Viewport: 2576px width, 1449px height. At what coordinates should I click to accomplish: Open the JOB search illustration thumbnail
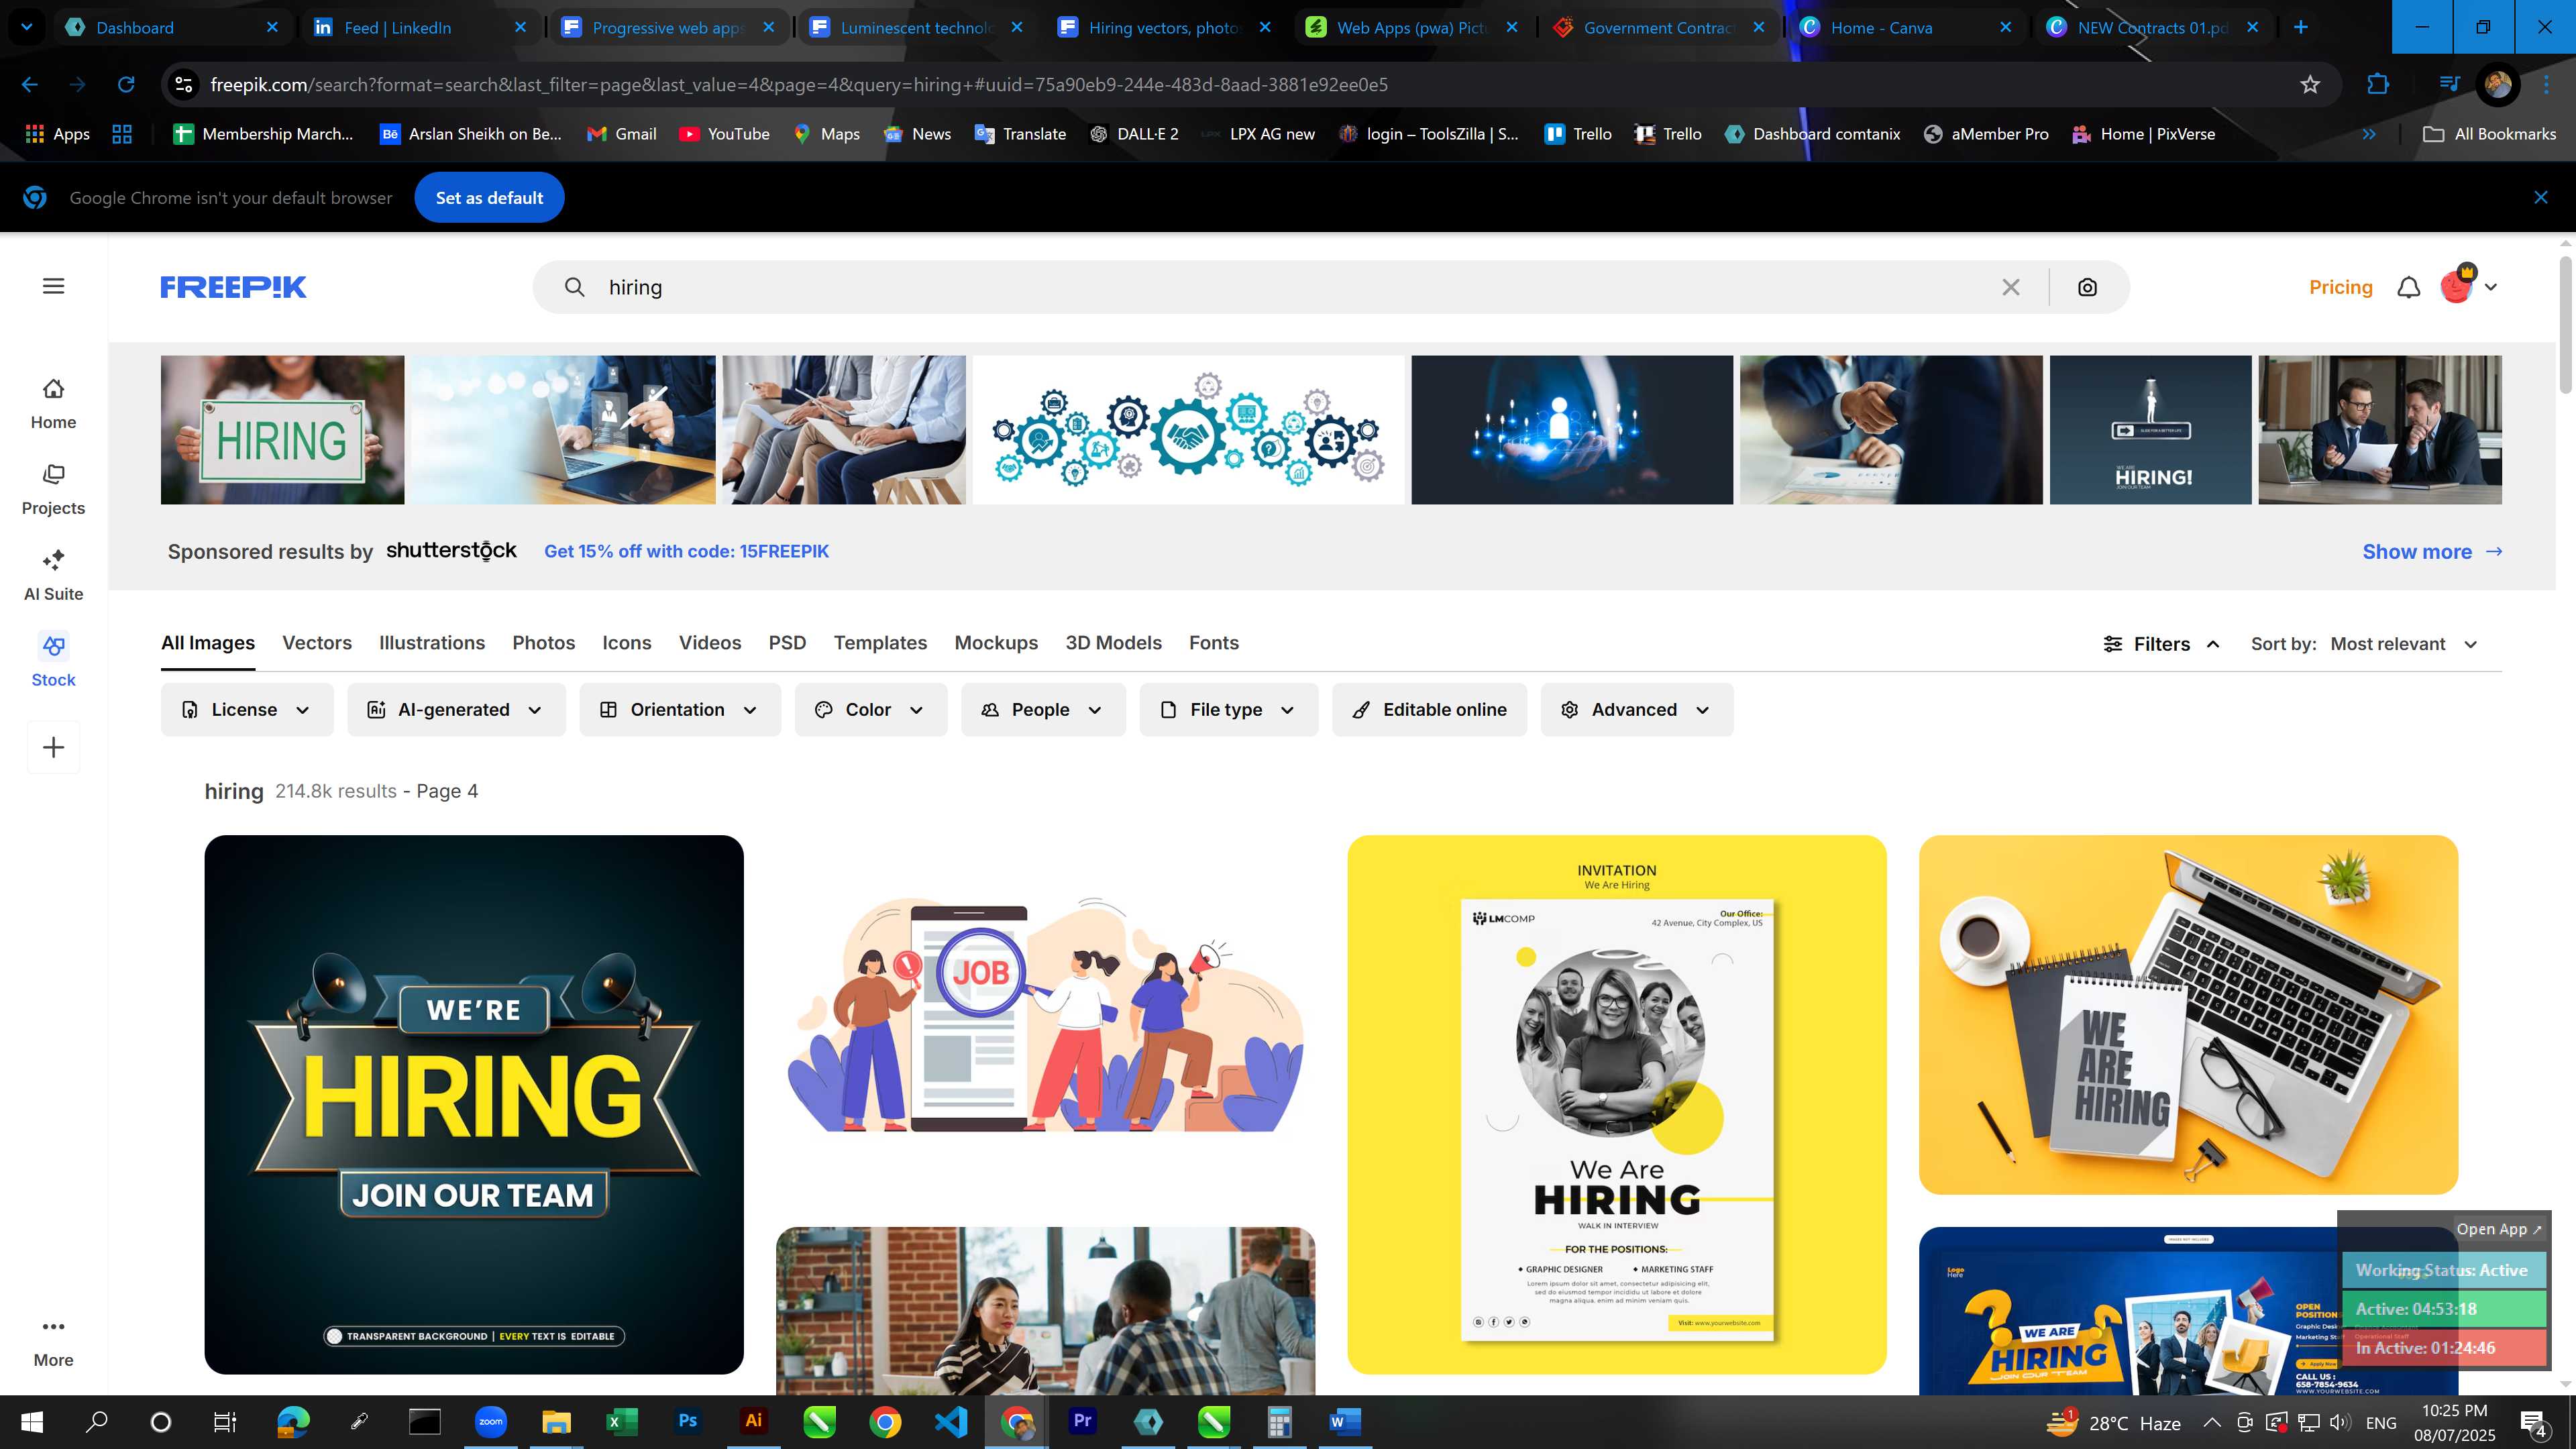tap(1045, 1015)
